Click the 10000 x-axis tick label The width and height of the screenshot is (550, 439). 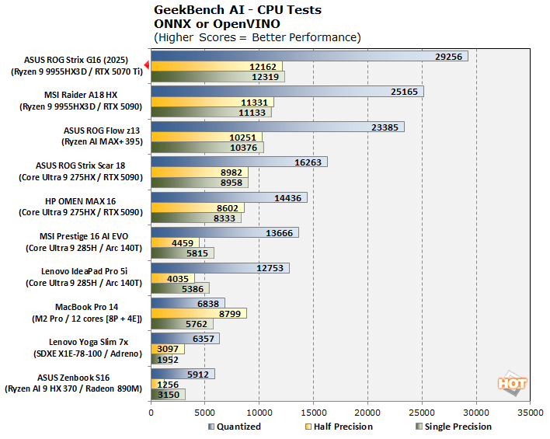point(259,413)
